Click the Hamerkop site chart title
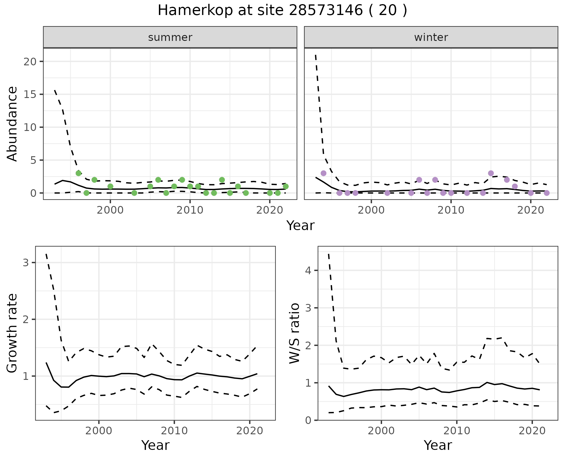 (x=282, y=11)
